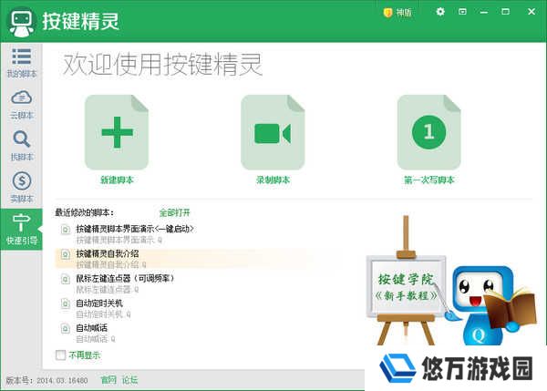Click file icon beside 自动定时关机
Viewport: 547px width, 391px height.
coord(66,304)
